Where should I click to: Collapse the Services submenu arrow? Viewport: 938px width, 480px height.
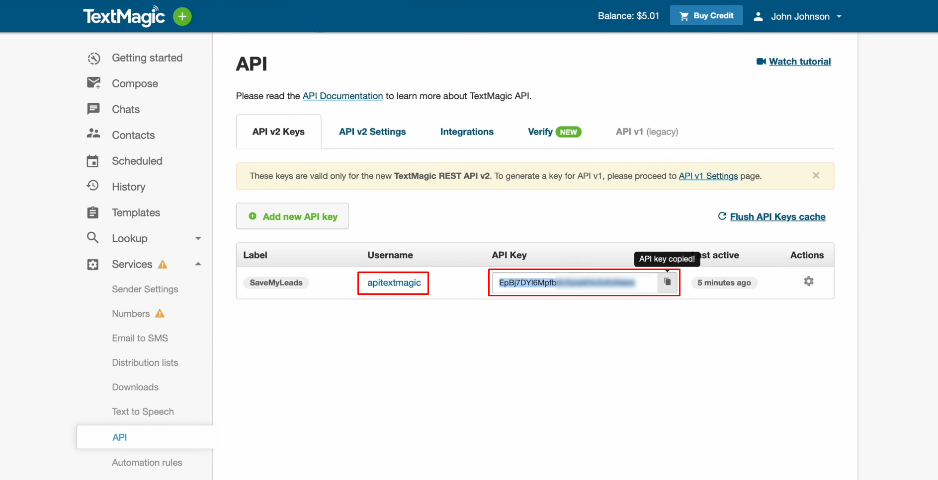point(198,264)
